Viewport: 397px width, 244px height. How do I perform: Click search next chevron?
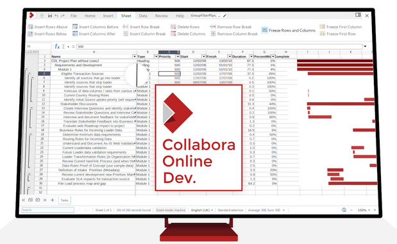point(87,210)
